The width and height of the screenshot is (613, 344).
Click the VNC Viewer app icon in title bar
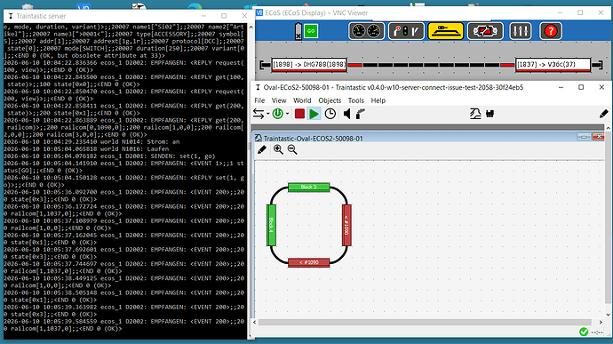coord(259,13)
